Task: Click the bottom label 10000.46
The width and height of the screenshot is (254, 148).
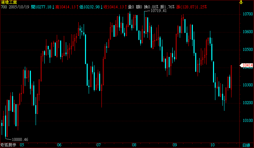Action: point(20,140)
